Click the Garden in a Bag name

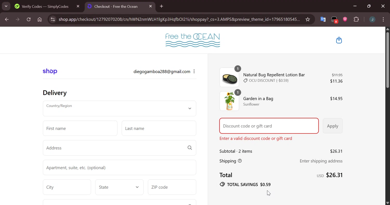258,99
